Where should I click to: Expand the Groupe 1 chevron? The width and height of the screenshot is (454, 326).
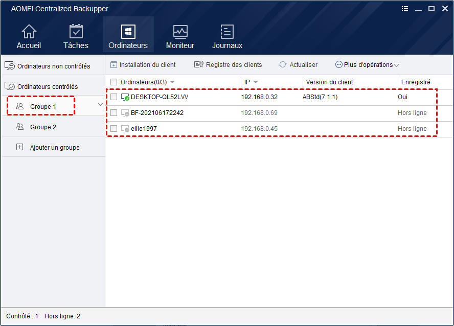point(101,104)
